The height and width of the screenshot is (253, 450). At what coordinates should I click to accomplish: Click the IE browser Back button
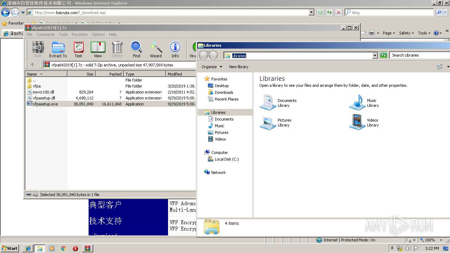coord(5,12)
